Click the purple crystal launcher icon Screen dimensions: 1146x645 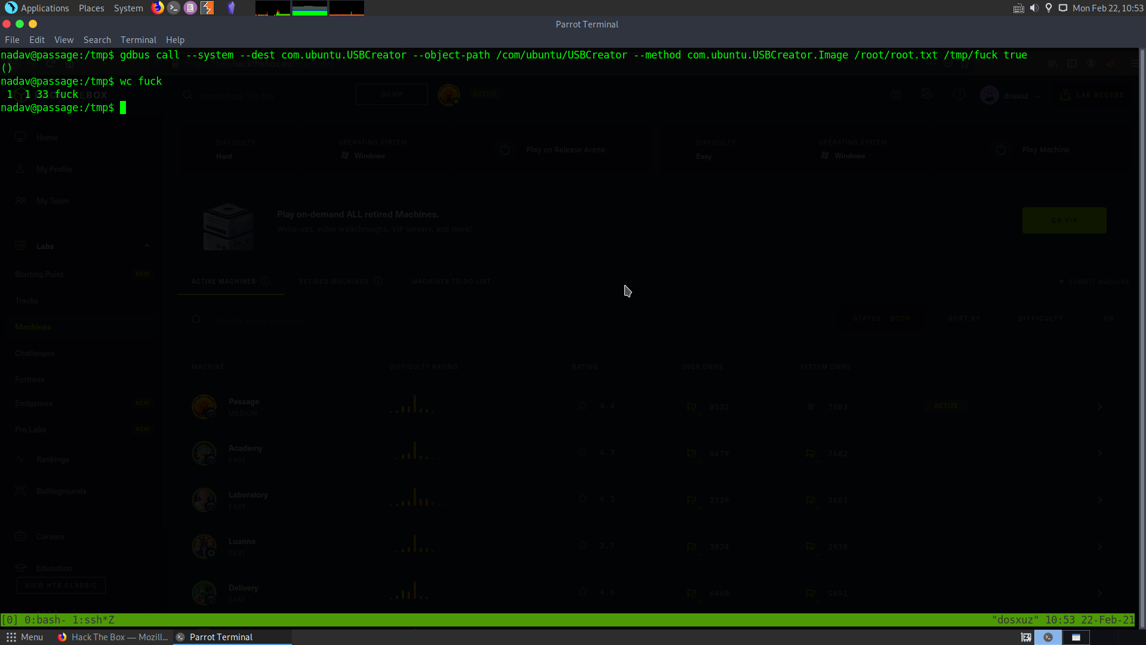tap(231, 8)
